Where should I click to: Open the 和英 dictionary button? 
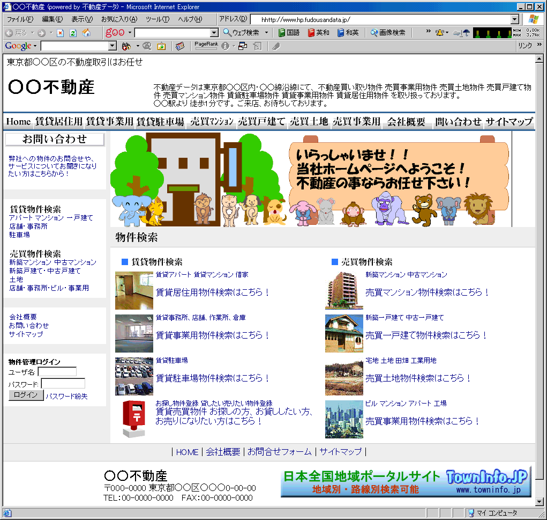click(348, 33)
